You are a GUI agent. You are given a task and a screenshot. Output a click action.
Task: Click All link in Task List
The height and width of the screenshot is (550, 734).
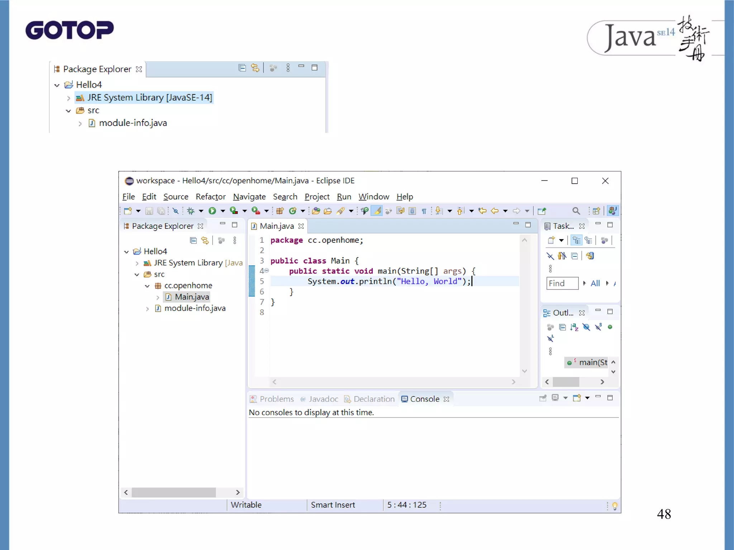tap(595, 283)
